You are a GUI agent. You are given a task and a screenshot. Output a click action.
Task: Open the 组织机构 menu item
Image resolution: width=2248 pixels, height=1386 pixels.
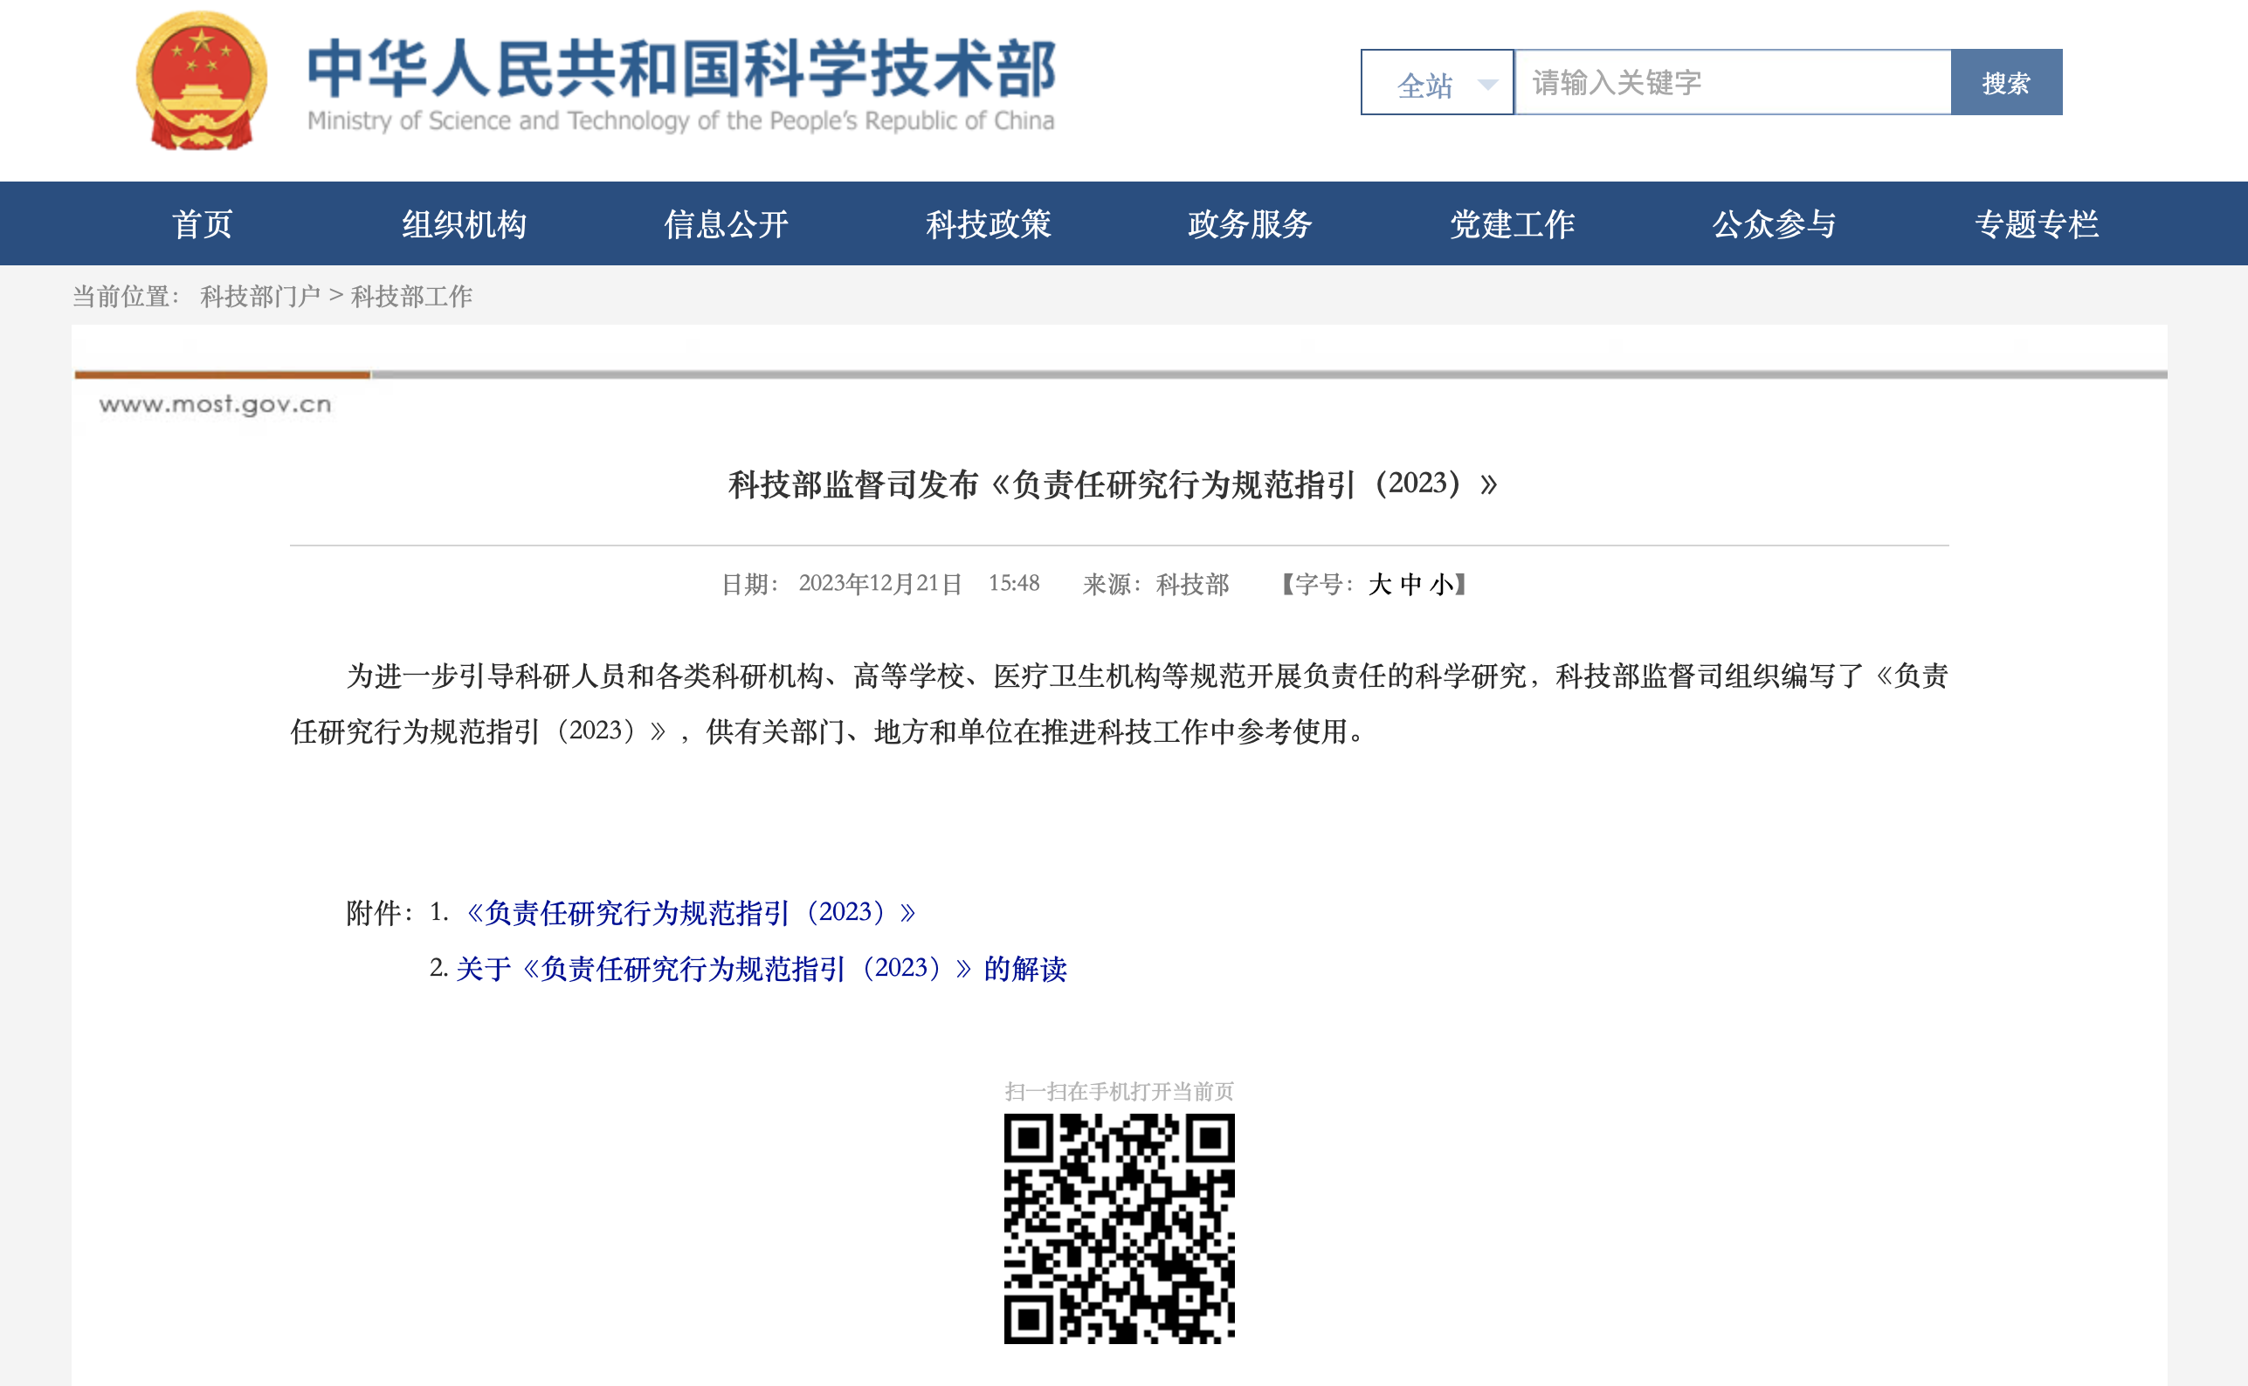[x=464, y=223]
